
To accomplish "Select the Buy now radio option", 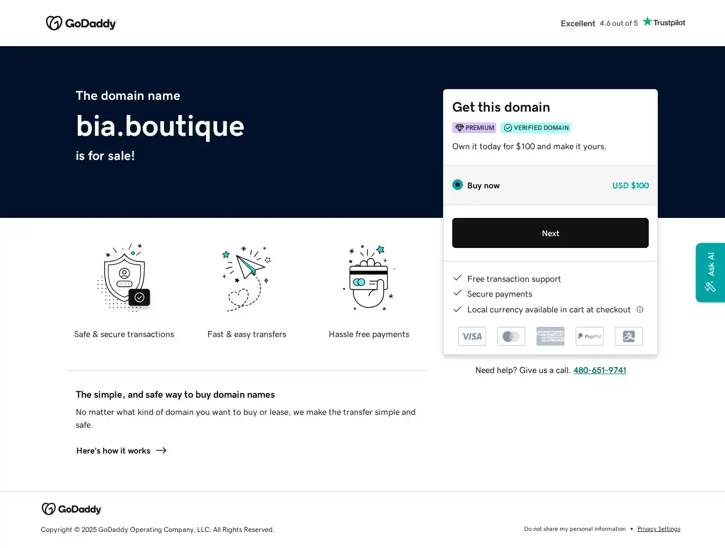I will pos(458,185).
